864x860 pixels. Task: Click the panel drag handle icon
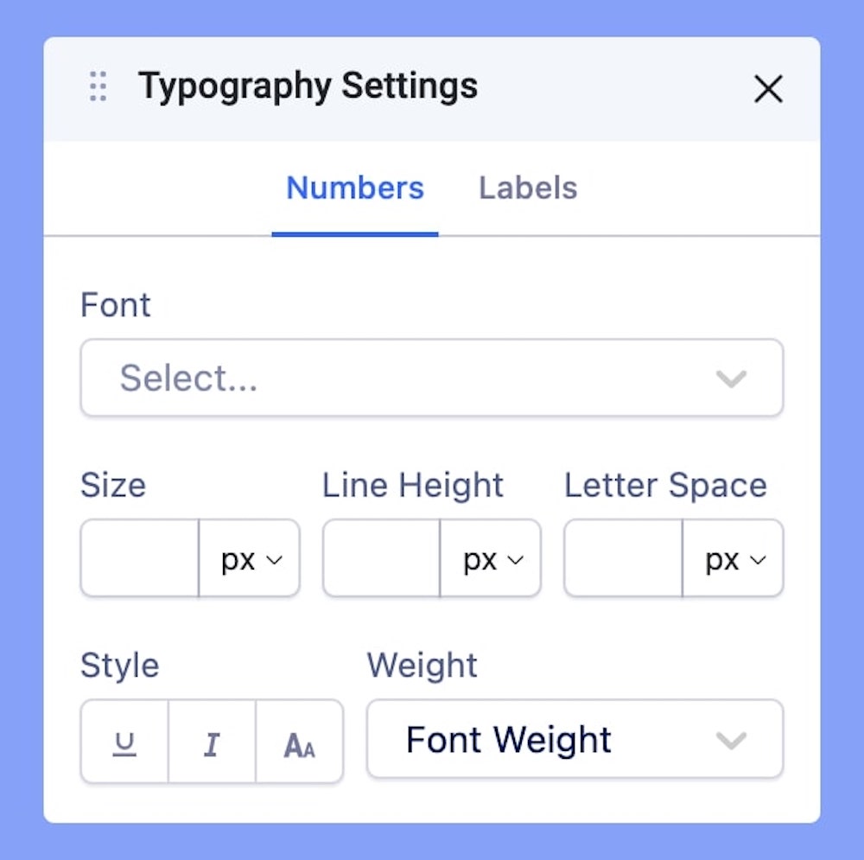pyautogui.click(x=98, y=87)
